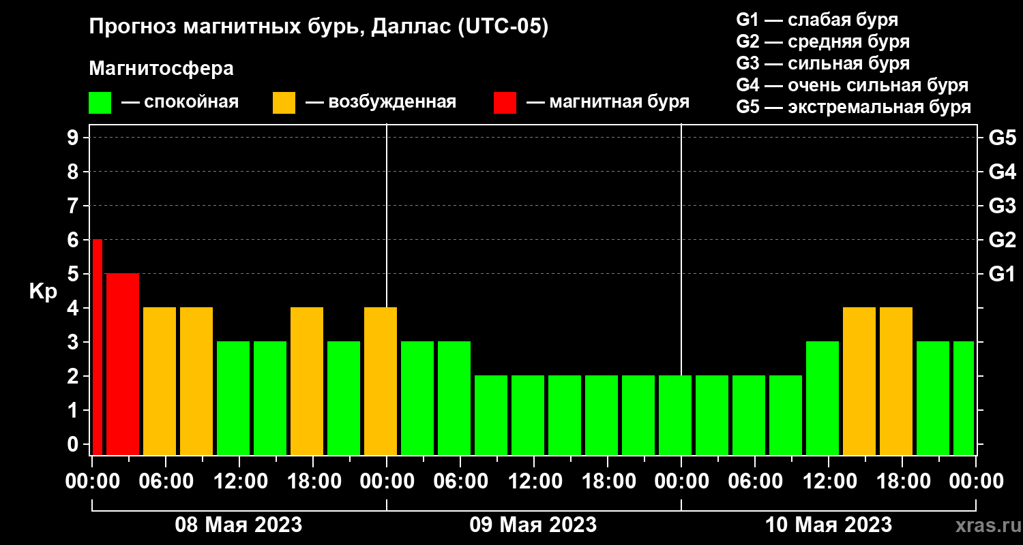Click the green 'спокойная' legend swatch
Screen dimensions: 1023x545
tap(100, 103)
